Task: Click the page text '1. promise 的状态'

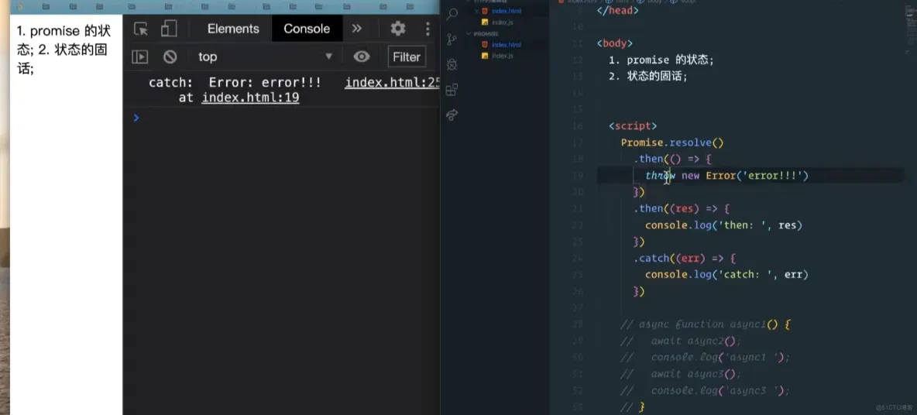Action: 64,32
